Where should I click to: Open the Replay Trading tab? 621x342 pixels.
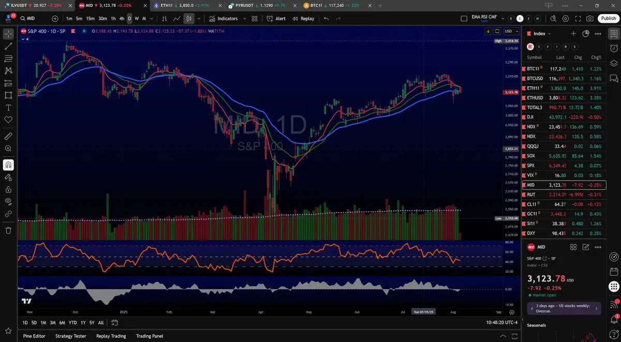[111, 336]
